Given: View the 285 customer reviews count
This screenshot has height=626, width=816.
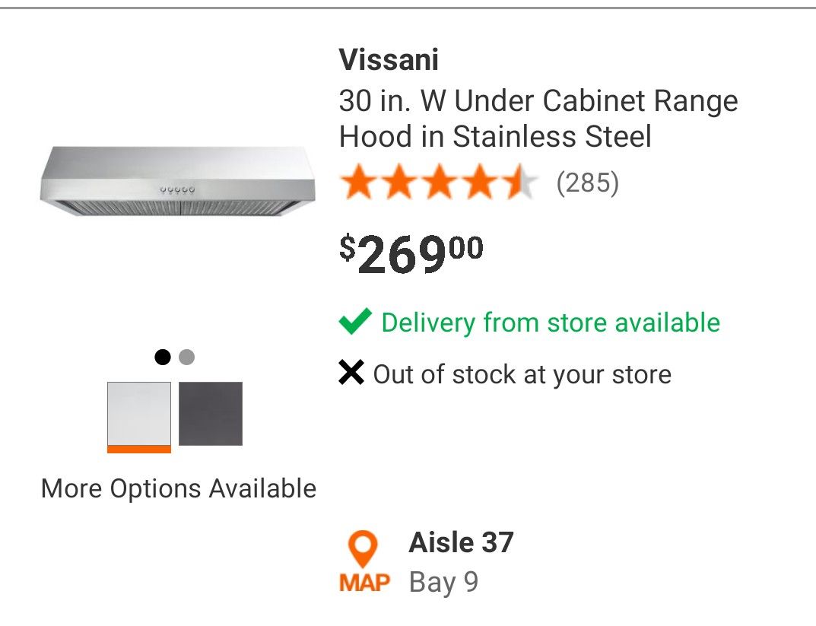Looking at the screenshot, I should [x=588, y=183].
